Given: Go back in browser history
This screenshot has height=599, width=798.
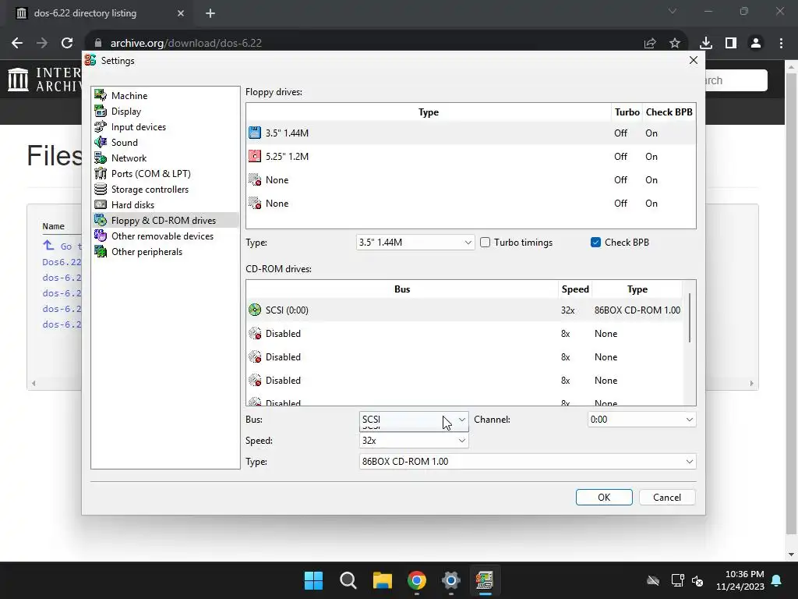Looking at the screenshot, I should [x=17, y=43].
